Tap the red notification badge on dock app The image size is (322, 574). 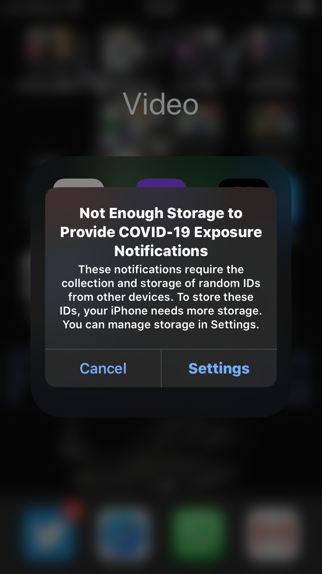(x=74, y=510)
